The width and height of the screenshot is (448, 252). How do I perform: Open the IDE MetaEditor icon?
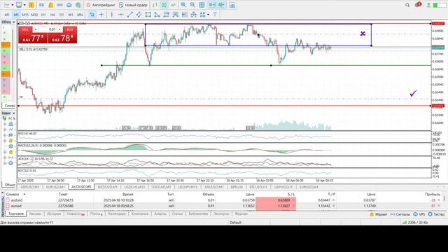tap(41, 5)
